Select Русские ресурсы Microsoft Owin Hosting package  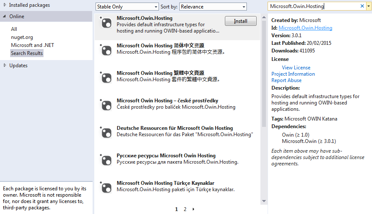pos(166,156)
